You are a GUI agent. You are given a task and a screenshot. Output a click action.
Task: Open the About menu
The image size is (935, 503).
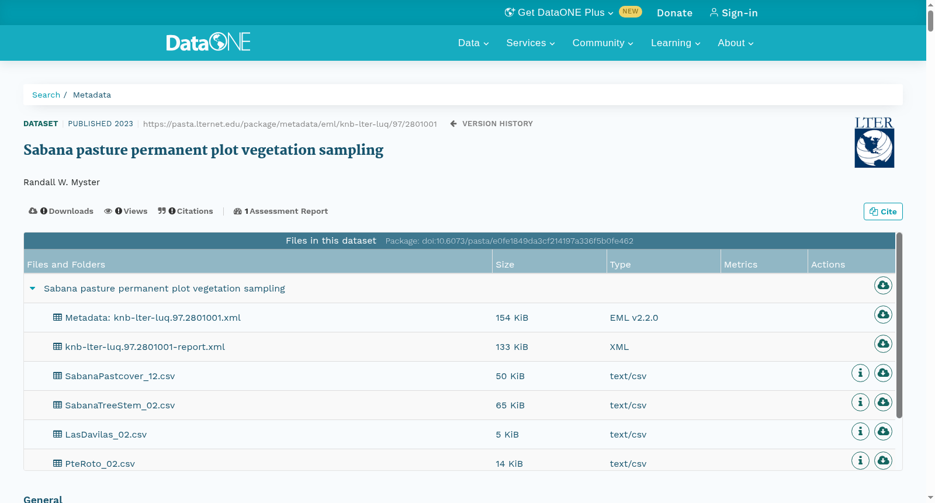tap(736, 43)
